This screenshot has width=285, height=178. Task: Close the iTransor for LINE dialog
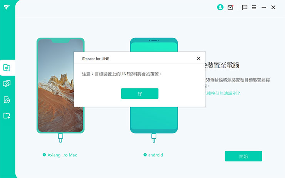coord(199,58)
